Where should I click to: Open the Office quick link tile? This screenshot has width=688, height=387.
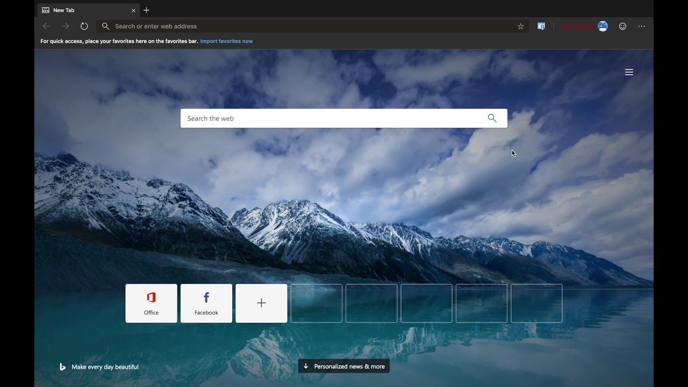click(151, 303)
